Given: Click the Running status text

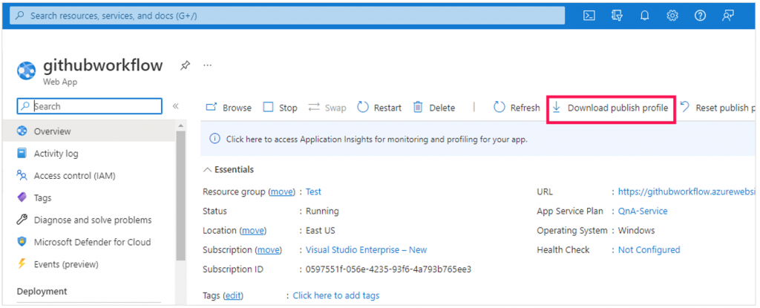Looking at the screenshot, I should point(322,211).
